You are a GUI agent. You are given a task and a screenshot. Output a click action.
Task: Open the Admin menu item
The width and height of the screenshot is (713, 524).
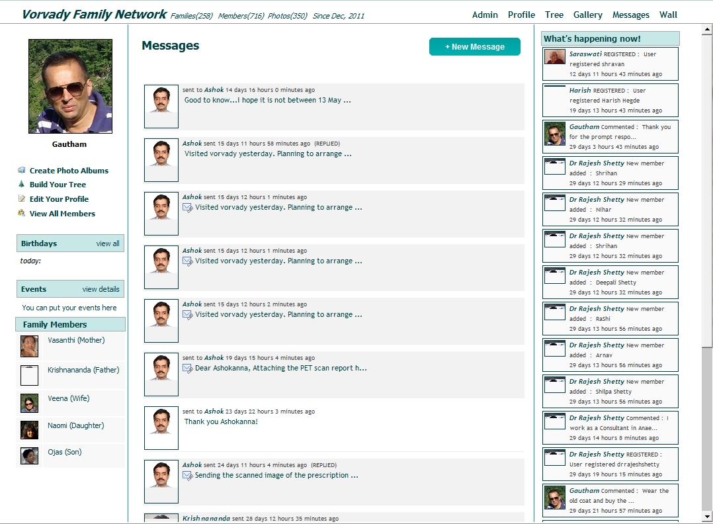[x=485, y=15]
